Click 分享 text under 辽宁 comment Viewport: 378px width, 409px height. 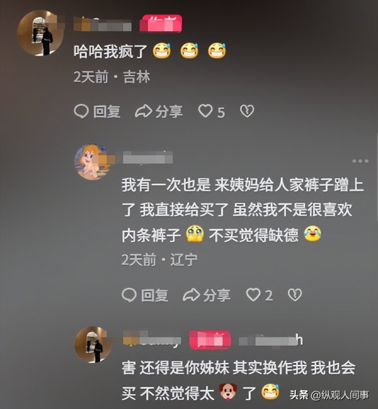[x=217, y=296]
